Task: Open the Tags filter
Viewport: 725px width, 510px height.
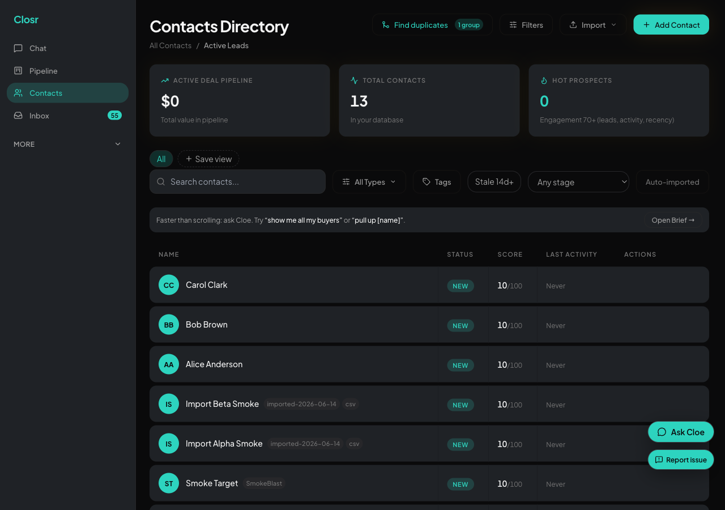Action: pyautogui.click(x=437, y=182)
